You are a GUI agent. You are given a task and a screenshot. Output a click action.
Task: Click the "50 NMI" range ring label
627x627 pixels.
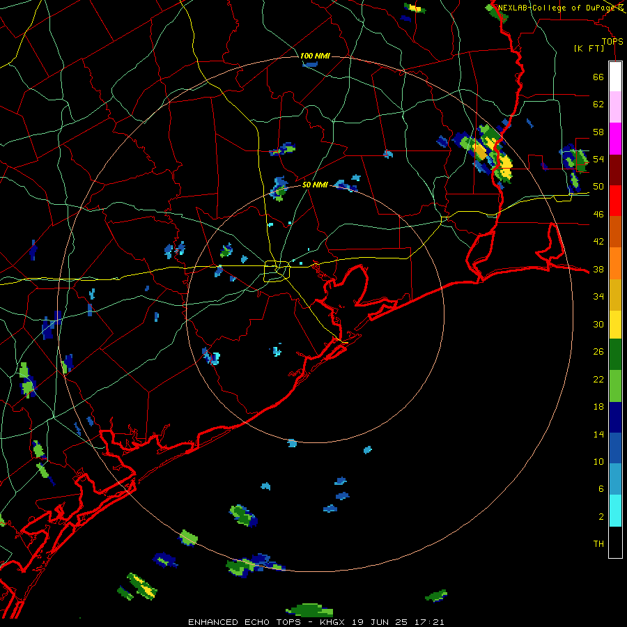tap(315, 185)
